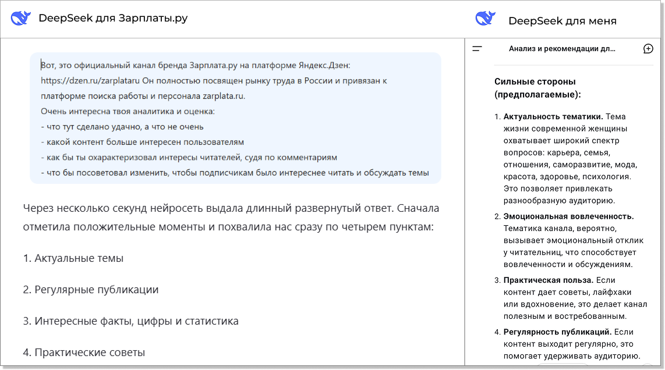
Task: Click the text 'разнообразную аудиторию.'
Action: [x=559, y=201]
